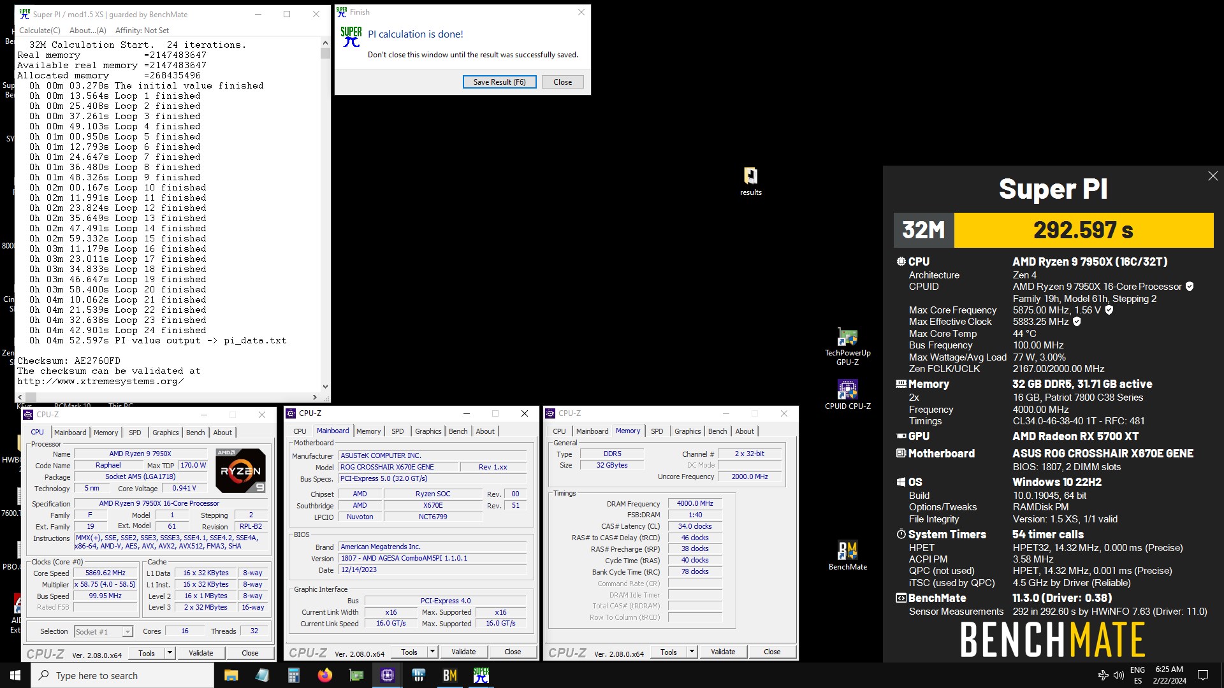The image size is (1224, 688).
Task: Click the Uncore Frequency 2000.0 MHz value
Action: click(x=750, y=477)
